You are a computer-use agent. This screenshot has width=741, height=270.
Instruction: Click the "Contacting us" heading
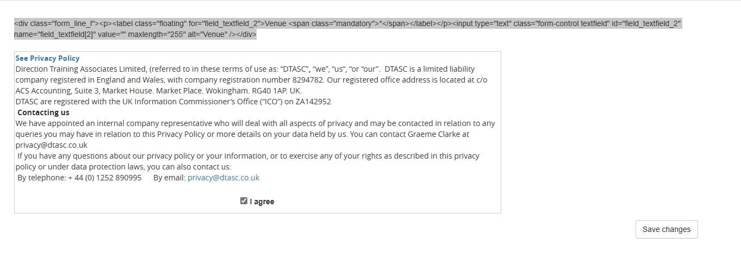pyautogui.click(x=43, y=112)
